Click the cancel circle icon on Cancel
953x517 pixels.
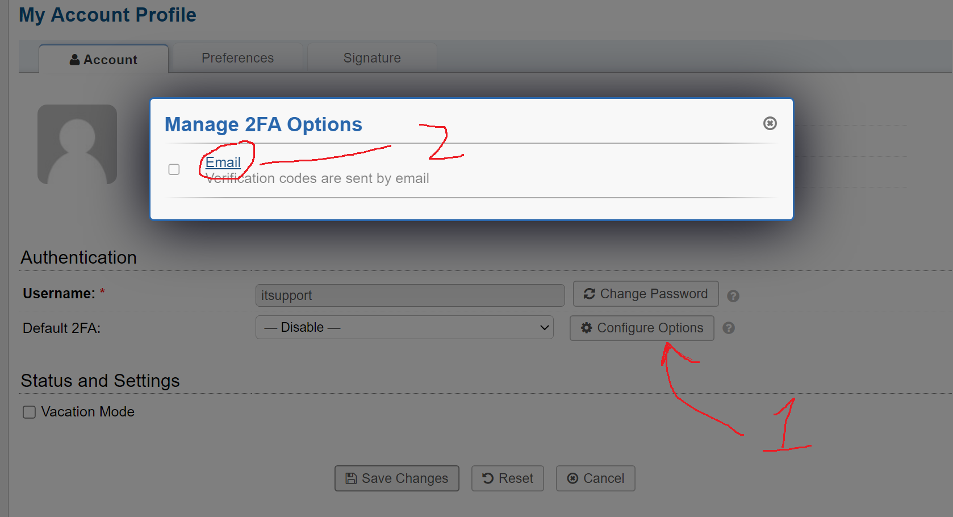coord(573,478)
